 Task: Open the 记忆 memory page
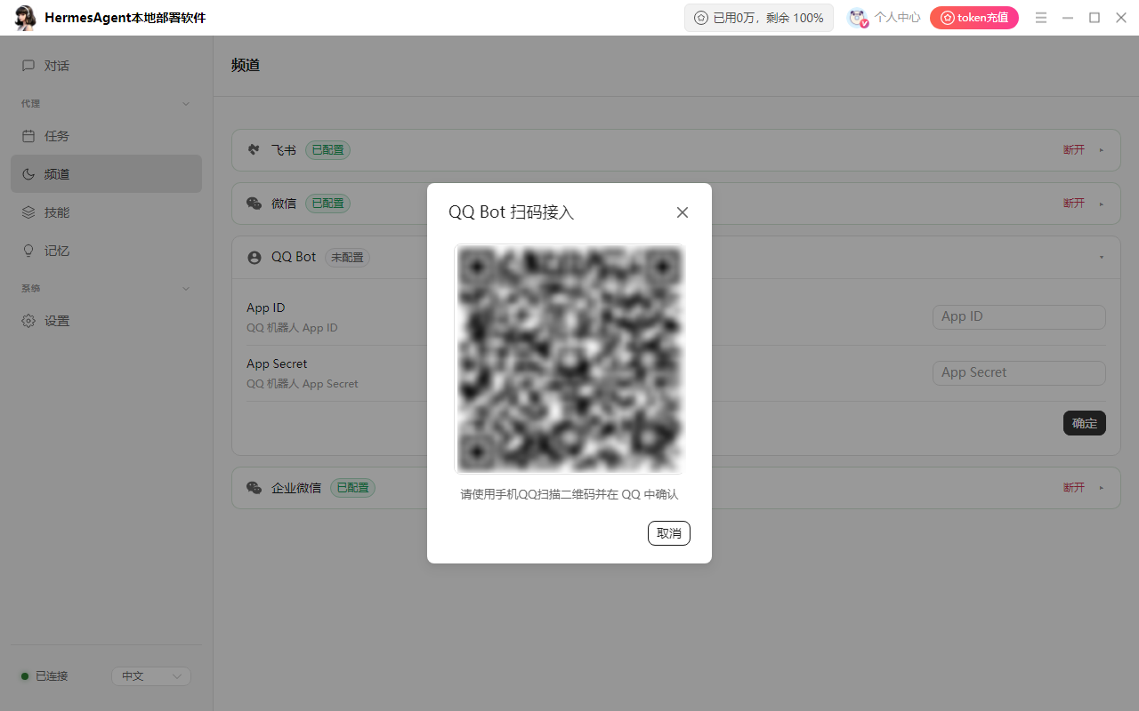point(107,251)
